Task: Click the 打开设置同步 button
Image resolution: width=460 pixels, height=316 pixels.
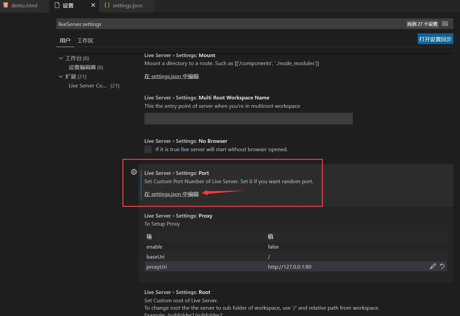Action: tap(435, 39)
